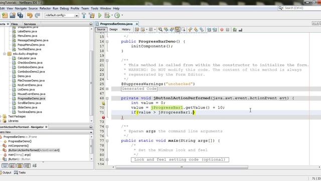Click the editor horizontal scrollbar thumb

[x=182, y=167]
